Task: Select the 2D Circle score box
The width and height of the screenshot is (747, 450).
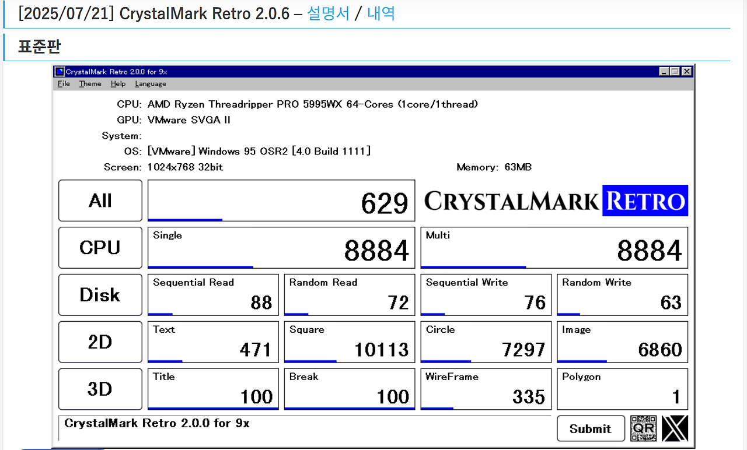Action: point(486,342)
